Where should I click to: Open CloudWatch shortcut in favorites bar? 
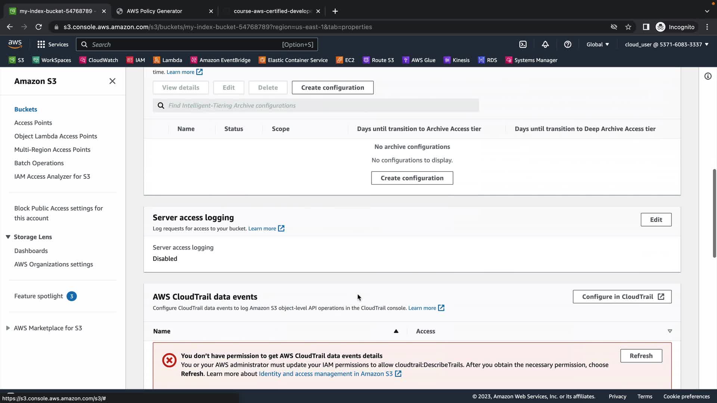click(x=99, y=60)
